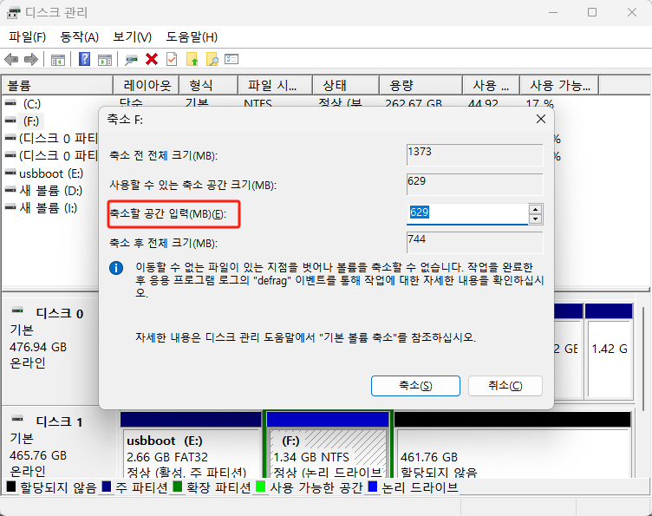The image size is (652, 516).
Task: Toggle the show/hide action pane icon
Action: (x=105, y=60)
